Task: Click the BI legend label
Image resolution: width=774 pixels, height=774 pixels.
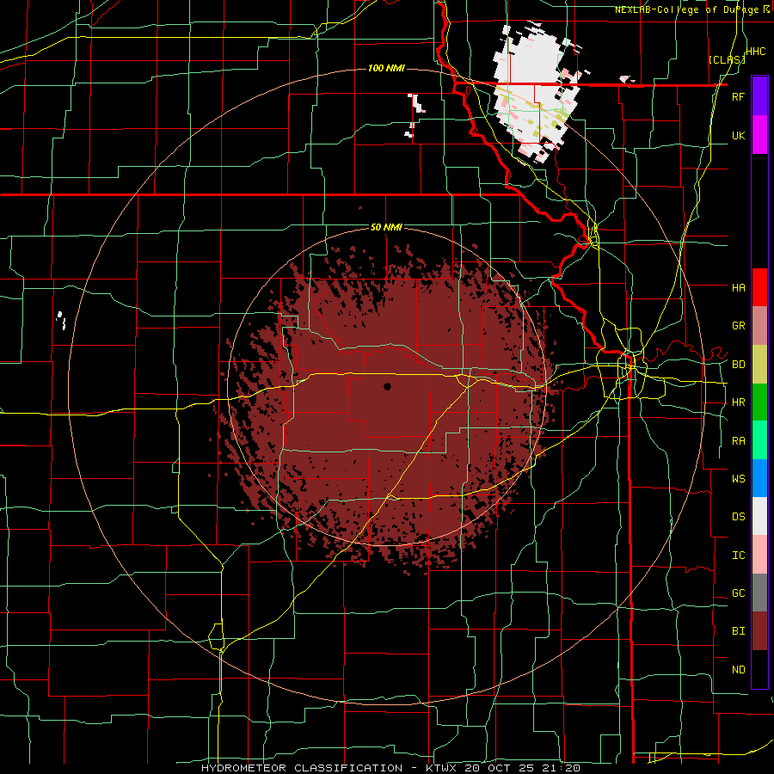Action: click(738, 631)
